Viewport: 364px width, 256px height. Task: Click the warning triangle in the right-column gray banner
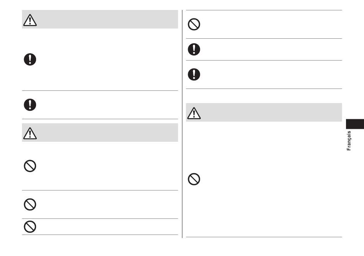click(x=194, y=113)
